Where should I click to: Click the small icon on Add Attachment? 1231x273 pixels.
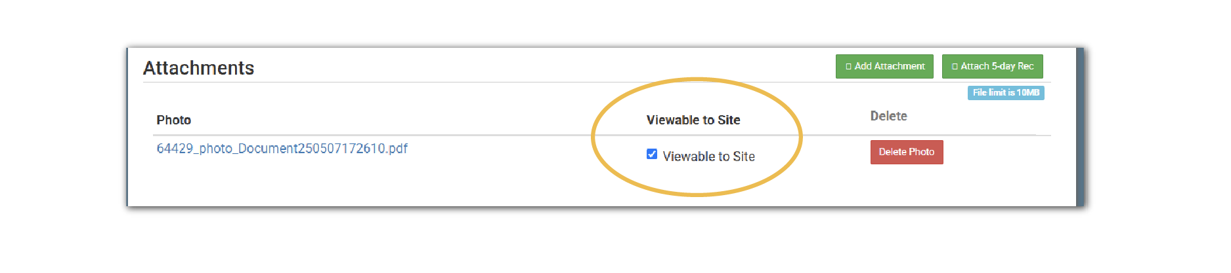click(x=848, y=67)
